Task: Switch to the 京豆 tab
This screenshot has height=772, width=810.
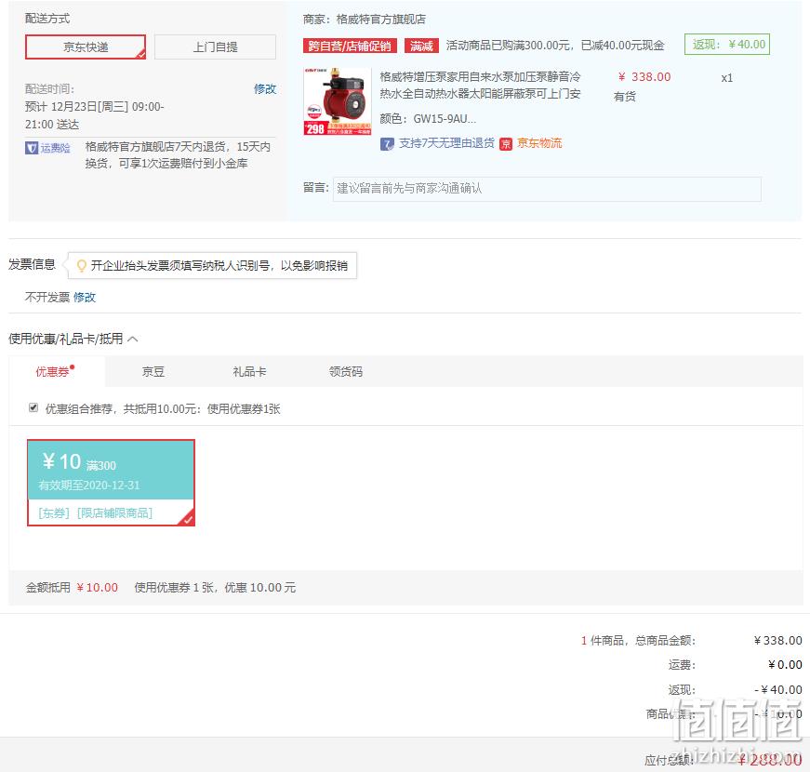Action: [153, 371]
